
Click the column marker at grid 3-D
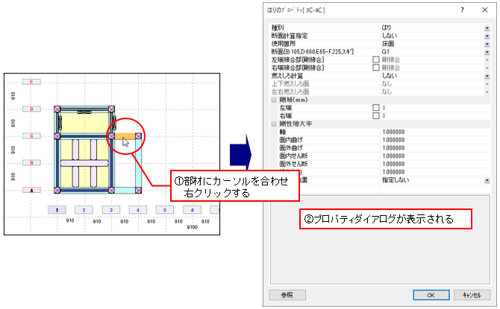pos(112,109)
